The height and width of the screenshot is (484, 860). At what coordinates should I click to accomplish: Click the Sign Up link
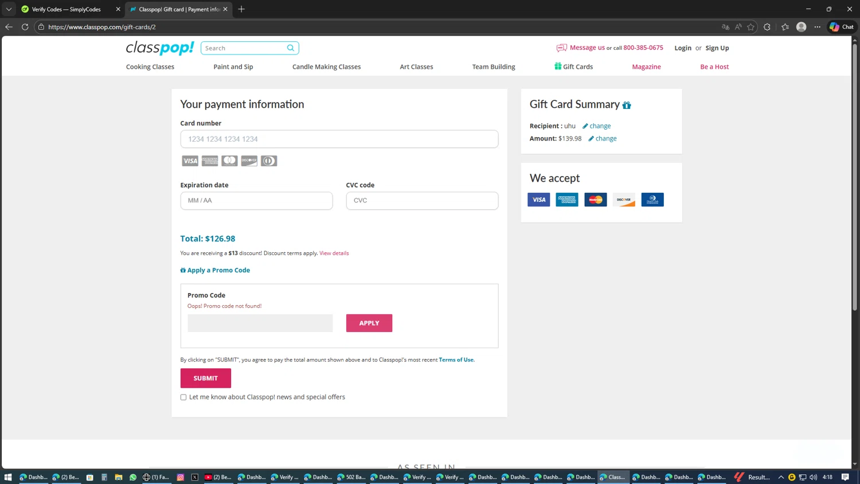[x=717, y=48]
